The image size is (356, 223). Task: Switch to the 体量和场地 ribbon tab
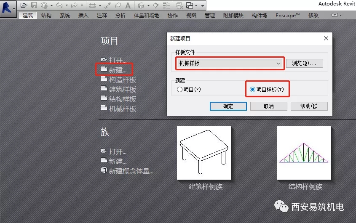pyautogui.click(x=147, y=15)
